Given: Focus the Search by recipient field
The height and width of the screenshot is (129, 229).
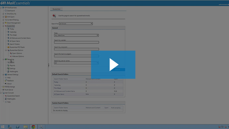Looking at the screenshot, I should tap(76, 49).
